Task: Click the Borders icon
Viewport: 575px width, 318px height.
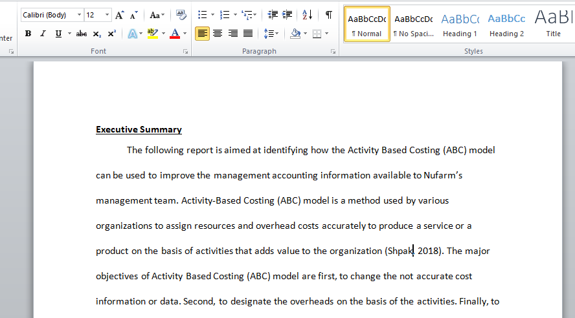Action: (317, 34)
